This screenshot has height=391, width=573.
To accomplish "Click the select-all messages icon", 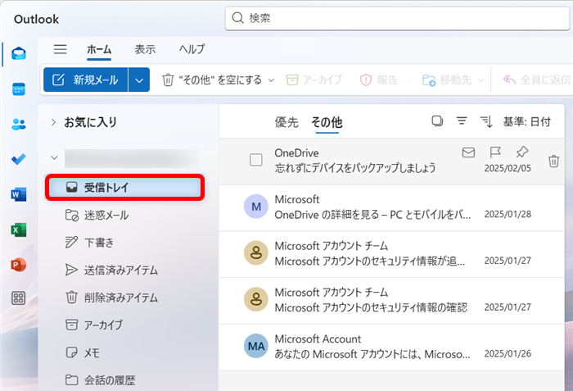I will coord(437,121).
